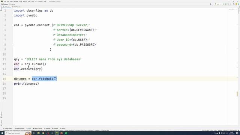Open the Window menu
The height and width of the screenshot is (135, 240).
click(40, 1)
